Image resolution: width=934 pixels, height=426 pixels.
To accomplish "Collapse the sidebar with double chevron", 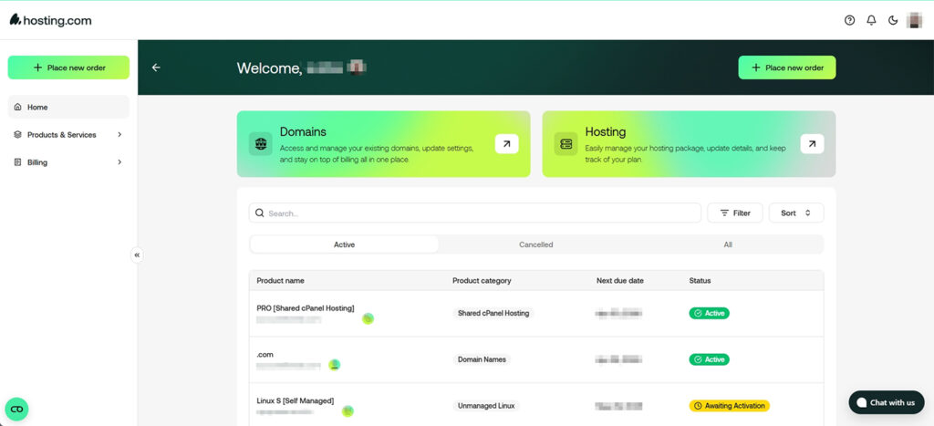I will tap(137, 255).
